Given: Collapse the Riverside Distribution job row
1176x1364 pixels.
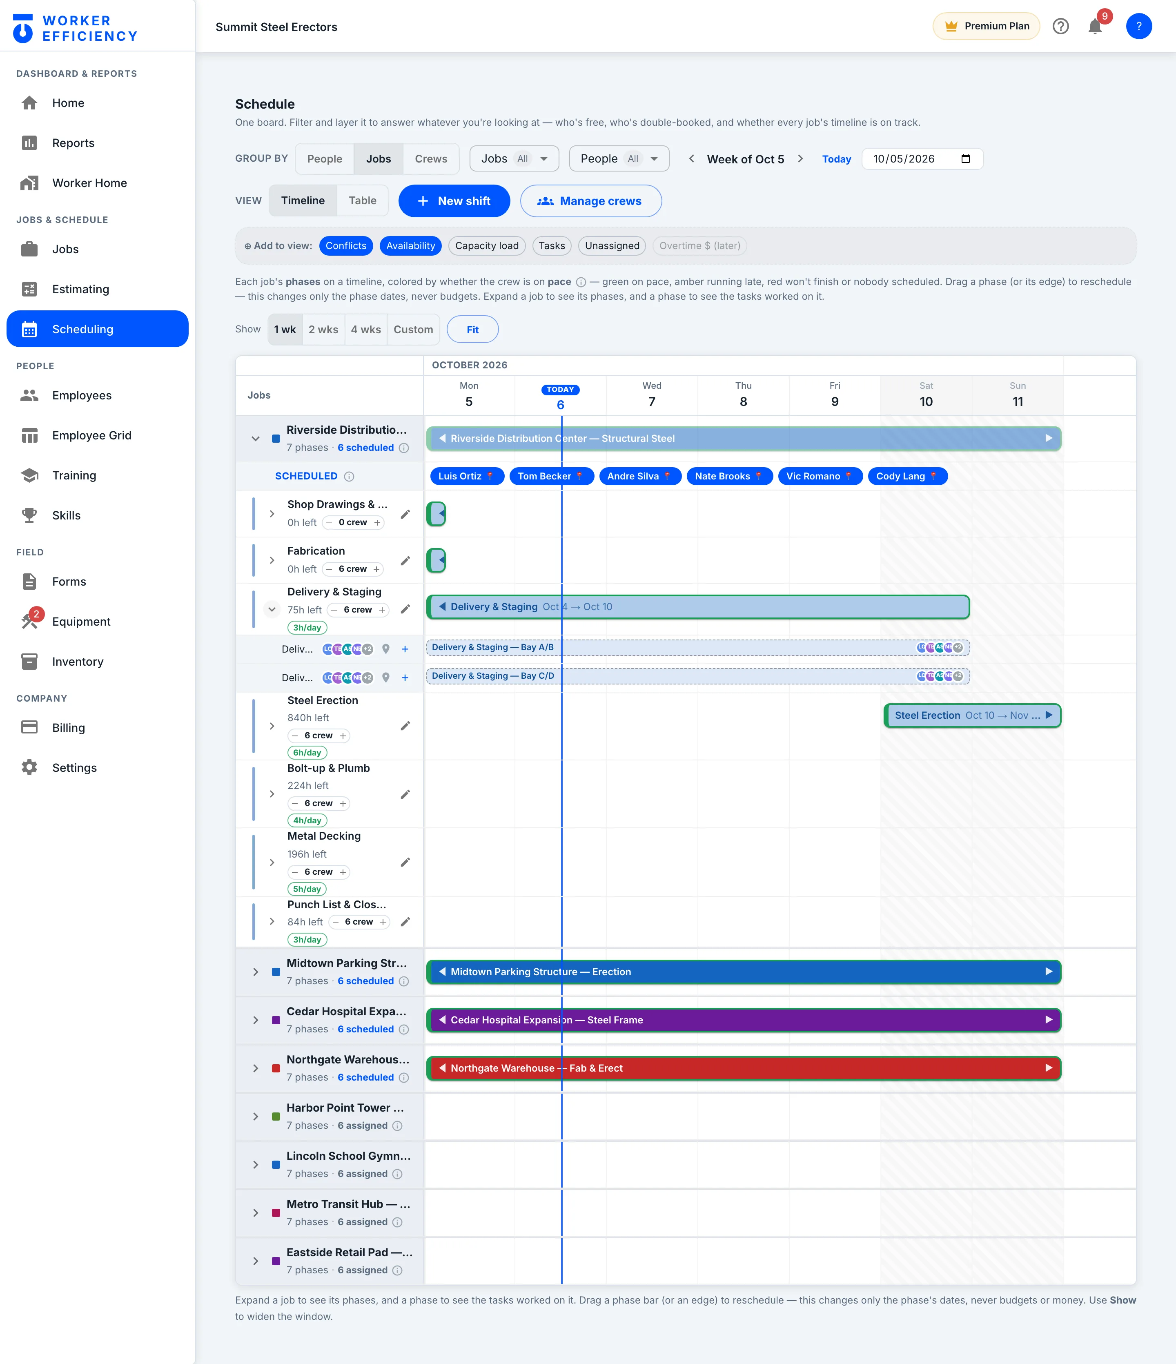Looking at the screenshot, I should point(255,439).
